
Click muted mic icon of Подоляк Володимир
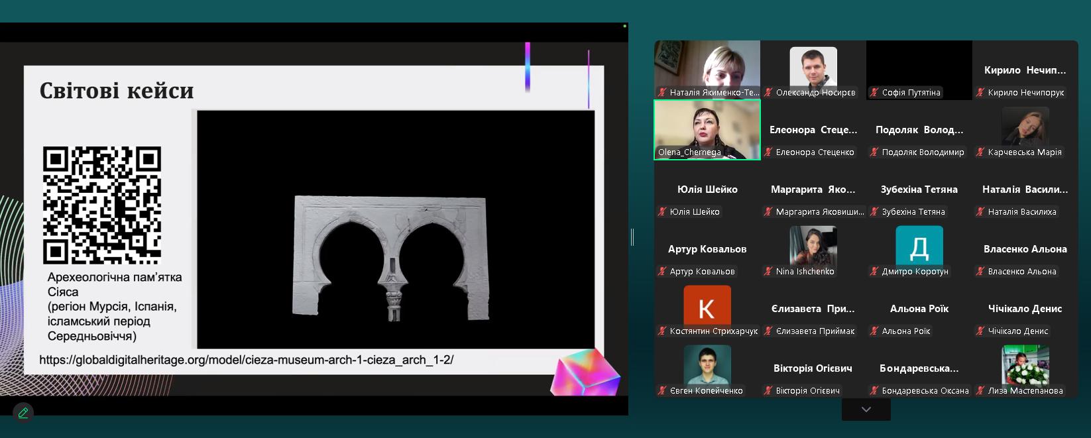[x=874, y=152]
